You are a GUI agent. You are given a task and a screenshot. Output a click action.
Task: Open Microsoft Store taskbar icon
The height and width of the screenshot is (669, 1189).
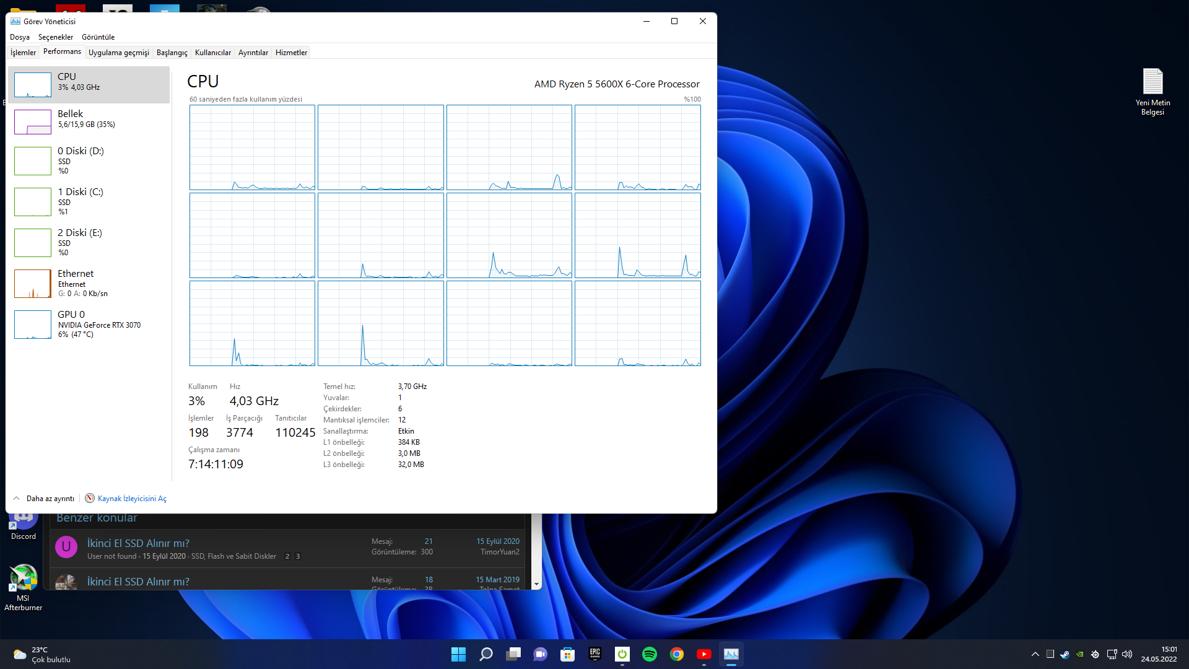pyautogui.click(x=568, y=654)
